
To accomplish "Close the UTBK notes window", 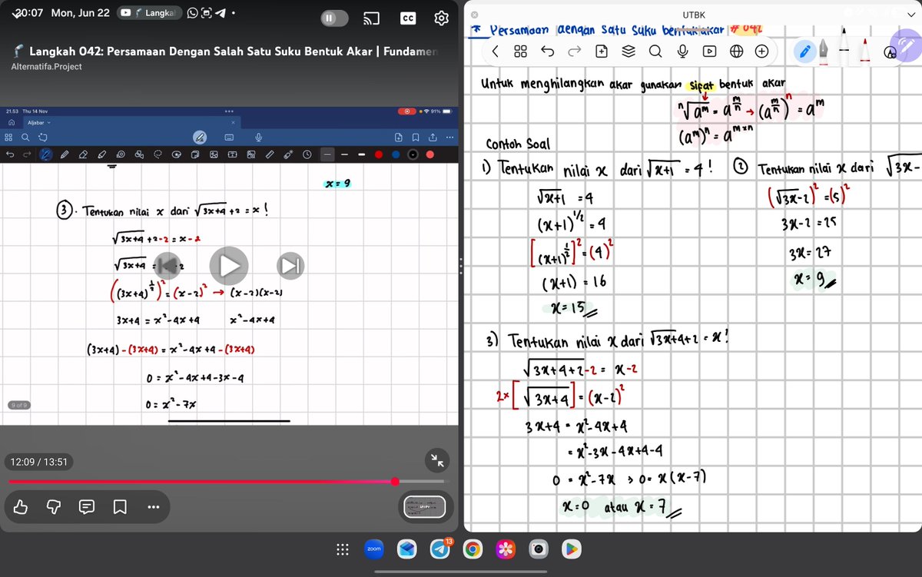I will 474,14.
